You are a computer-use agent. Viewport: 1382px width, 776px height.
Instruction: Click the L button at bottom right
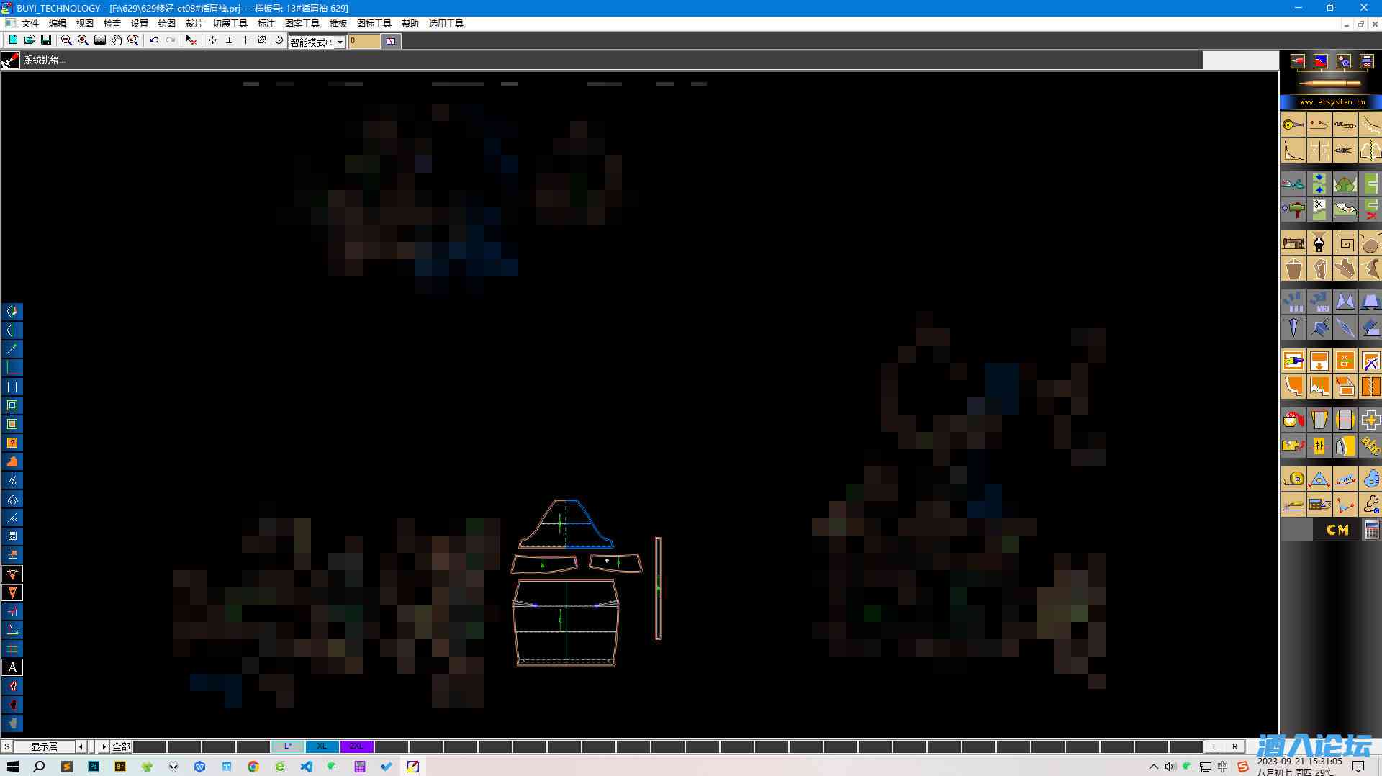pyautogui.click(x=1215, y=746)
